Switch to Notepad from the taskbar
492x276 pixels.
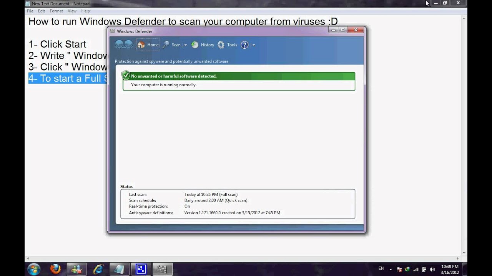(120, 269)
